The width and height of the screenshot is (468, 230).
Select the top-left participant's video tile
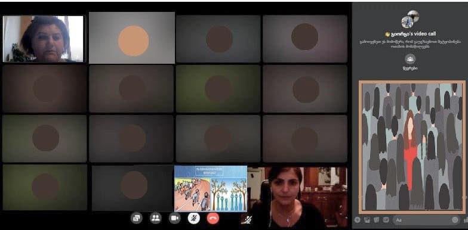coord(43,39)
